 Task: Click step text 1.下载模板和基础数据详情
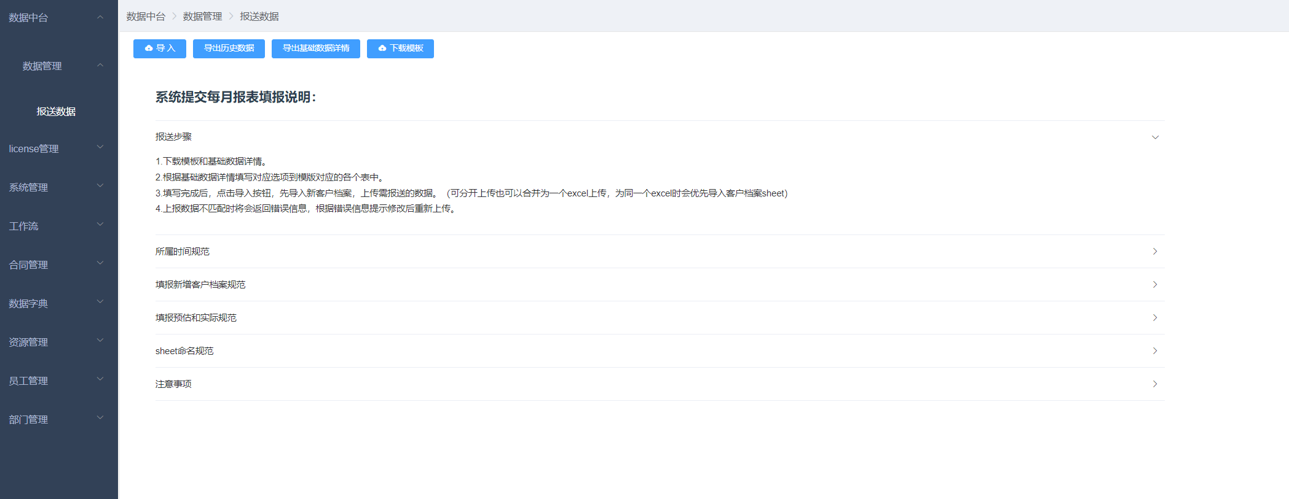[x=212, y=161]
